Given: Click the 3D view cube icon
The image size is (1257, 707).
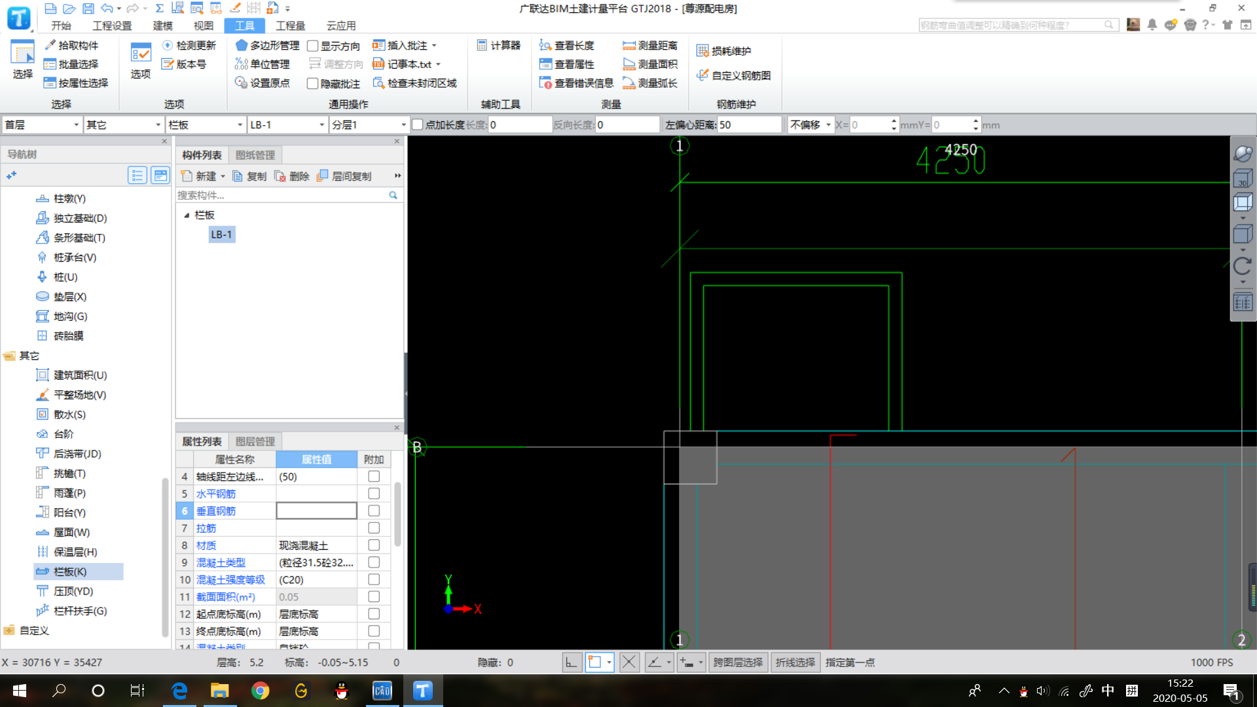Looking at the screenshot, I should click(x=1243, y=178).
